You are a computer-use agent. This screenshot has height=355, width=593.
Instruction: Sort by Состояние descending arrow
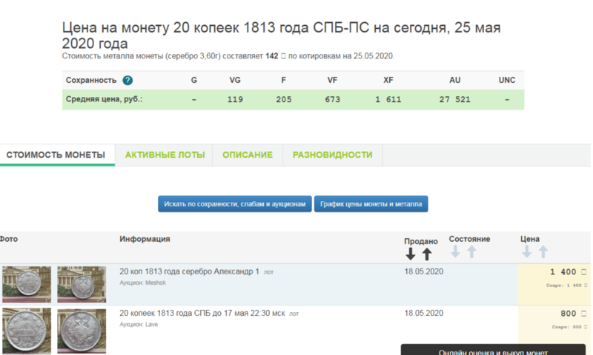pyautogui.click(x=455, y=251)
